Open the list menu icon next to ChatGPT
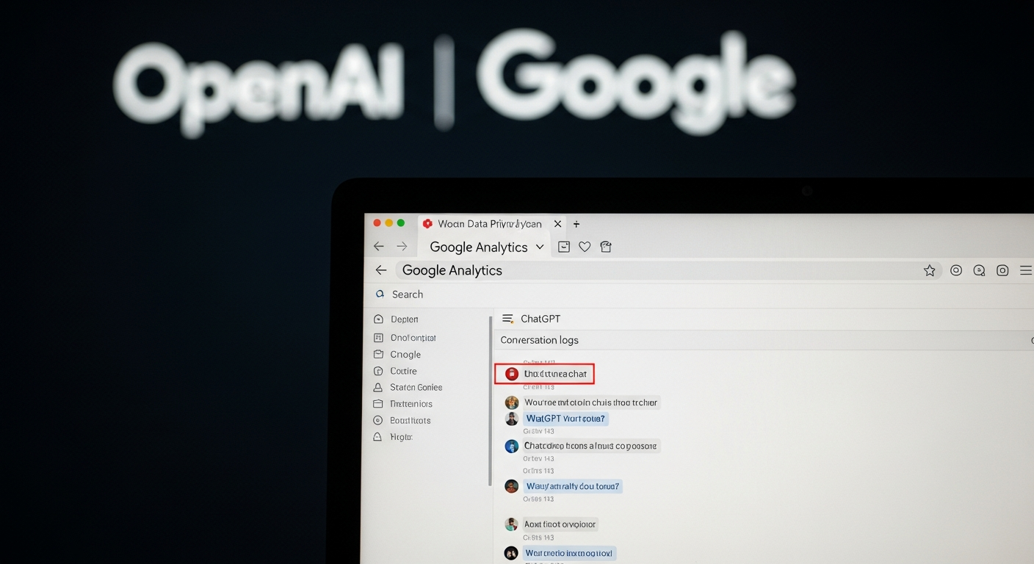1034x564 pixels. (507, 319)
